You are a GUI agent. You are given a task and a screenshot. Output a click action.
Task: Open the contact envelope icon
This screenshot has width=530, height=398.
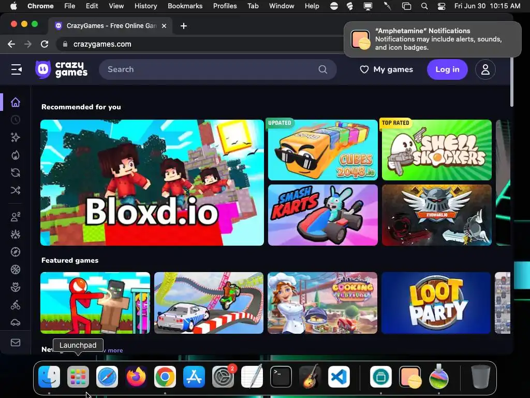coord(15,343)
